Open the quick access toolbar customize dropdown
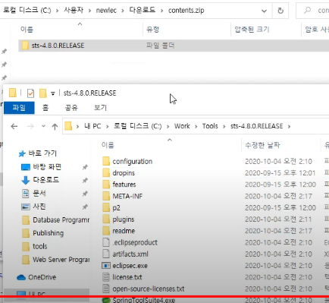 [x=53, y=93]
